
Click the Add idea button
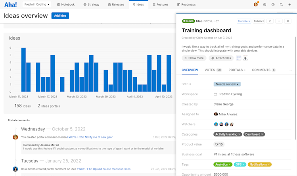tap(60, 15)
